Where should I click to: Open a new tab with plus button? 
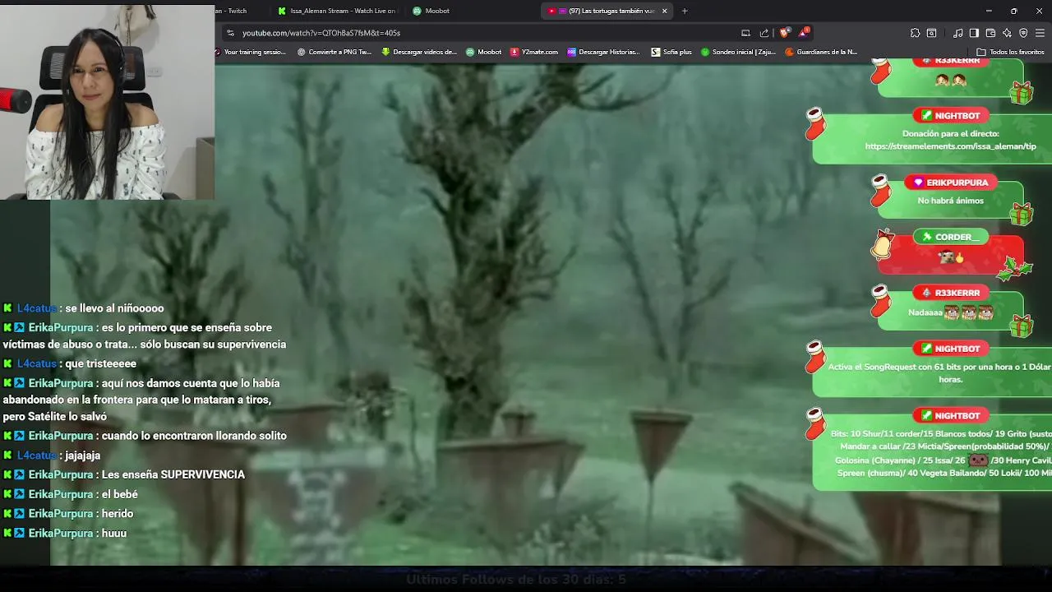(x=685, y=11)
